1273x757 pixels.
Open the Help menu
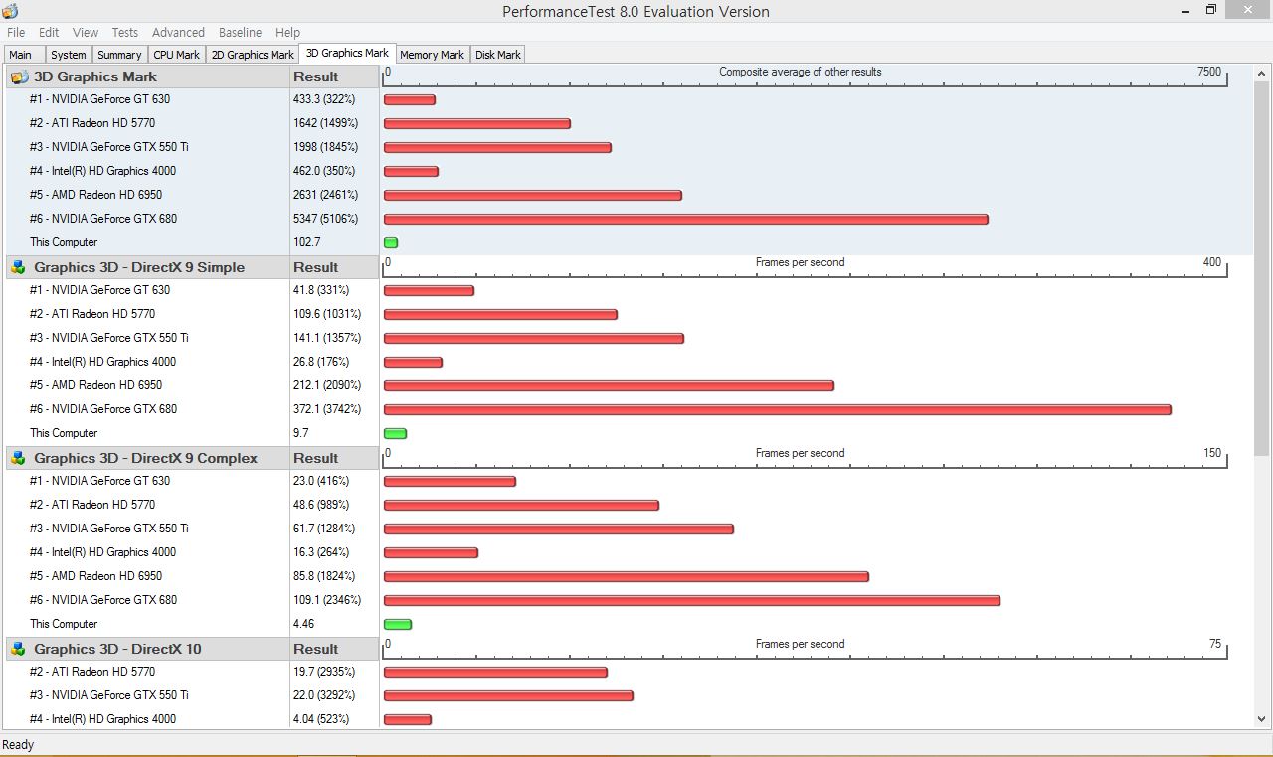point(288,33)
